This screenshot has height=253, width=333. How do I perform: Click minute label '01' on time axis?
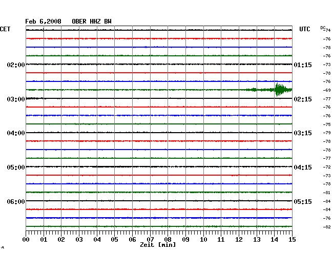click(x=44, y=240)
